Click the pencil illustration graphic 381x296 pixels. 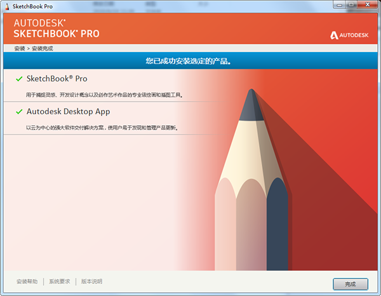point(253,180)
